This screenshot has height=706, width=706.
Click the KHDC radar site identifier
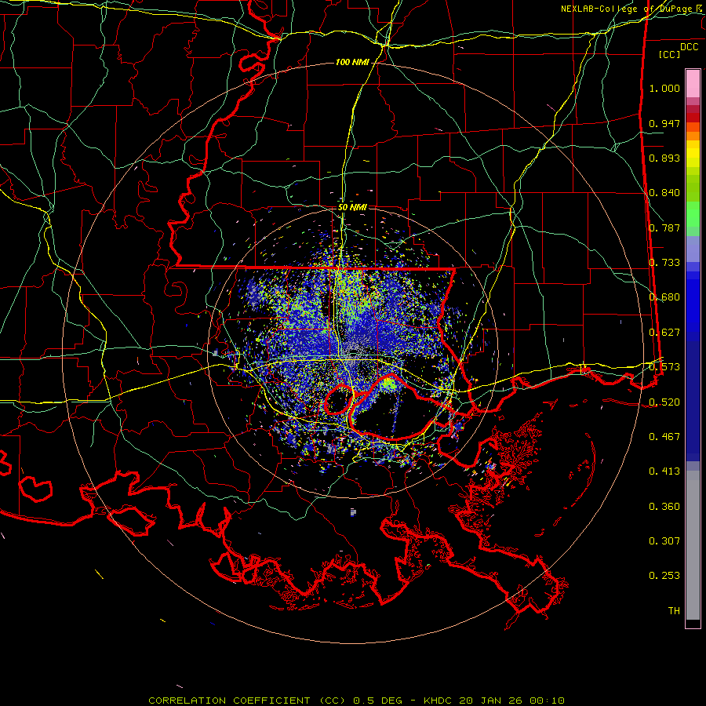pyautogui.click(x=439, y=701)
